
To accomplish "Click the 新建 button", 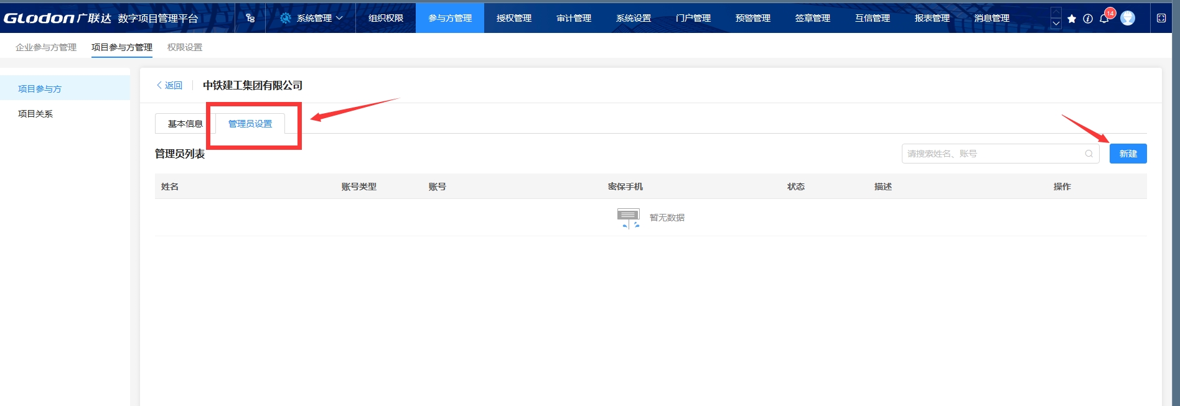I will point(1128,154).
